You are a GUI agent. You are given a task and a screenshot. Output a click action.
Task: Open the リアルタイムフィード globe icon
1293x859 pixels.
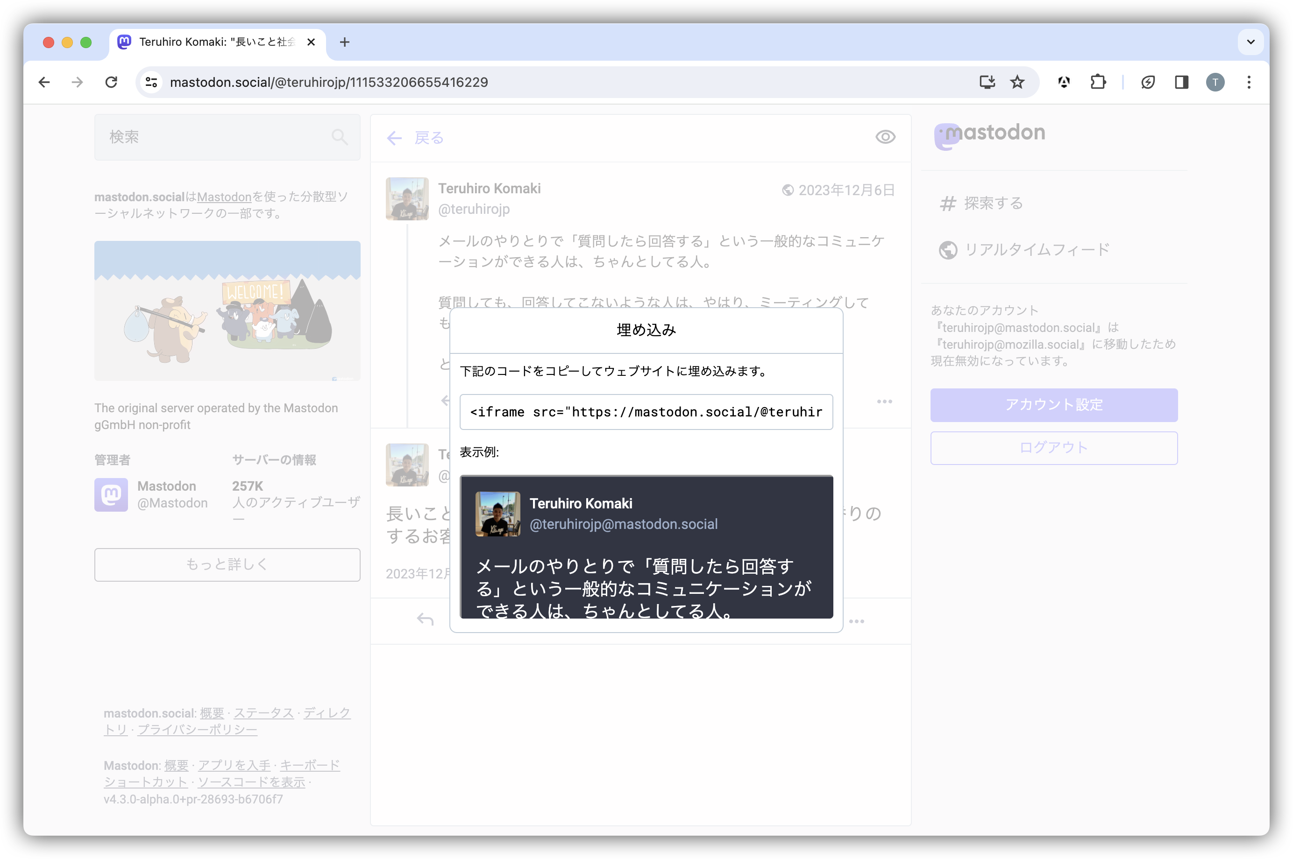[948, 250]
